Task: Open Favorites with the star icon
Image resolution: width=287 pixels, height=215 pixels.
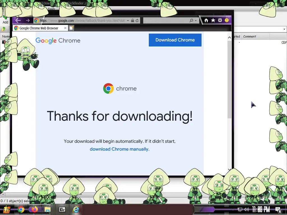Action: [213, 20]
